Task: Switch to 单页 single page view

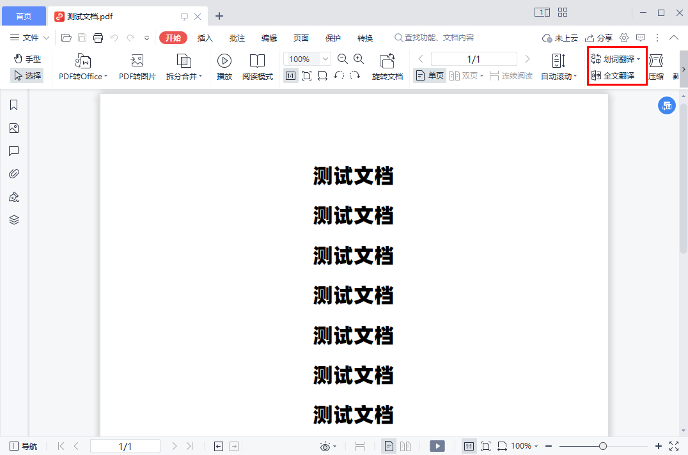Action: pos(429,75)
